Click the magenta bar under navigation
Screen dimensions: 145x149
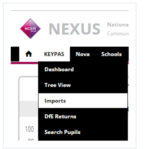coord(24,63)
